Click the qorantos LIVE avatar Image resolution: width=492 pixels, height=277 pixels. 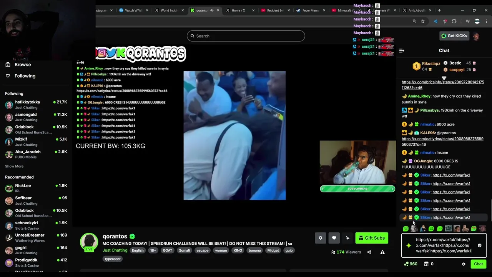click(89, 242)
